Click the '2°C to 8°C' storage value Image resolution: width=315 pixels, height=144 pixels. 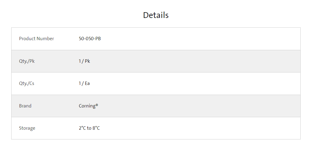tap(89, 128)
